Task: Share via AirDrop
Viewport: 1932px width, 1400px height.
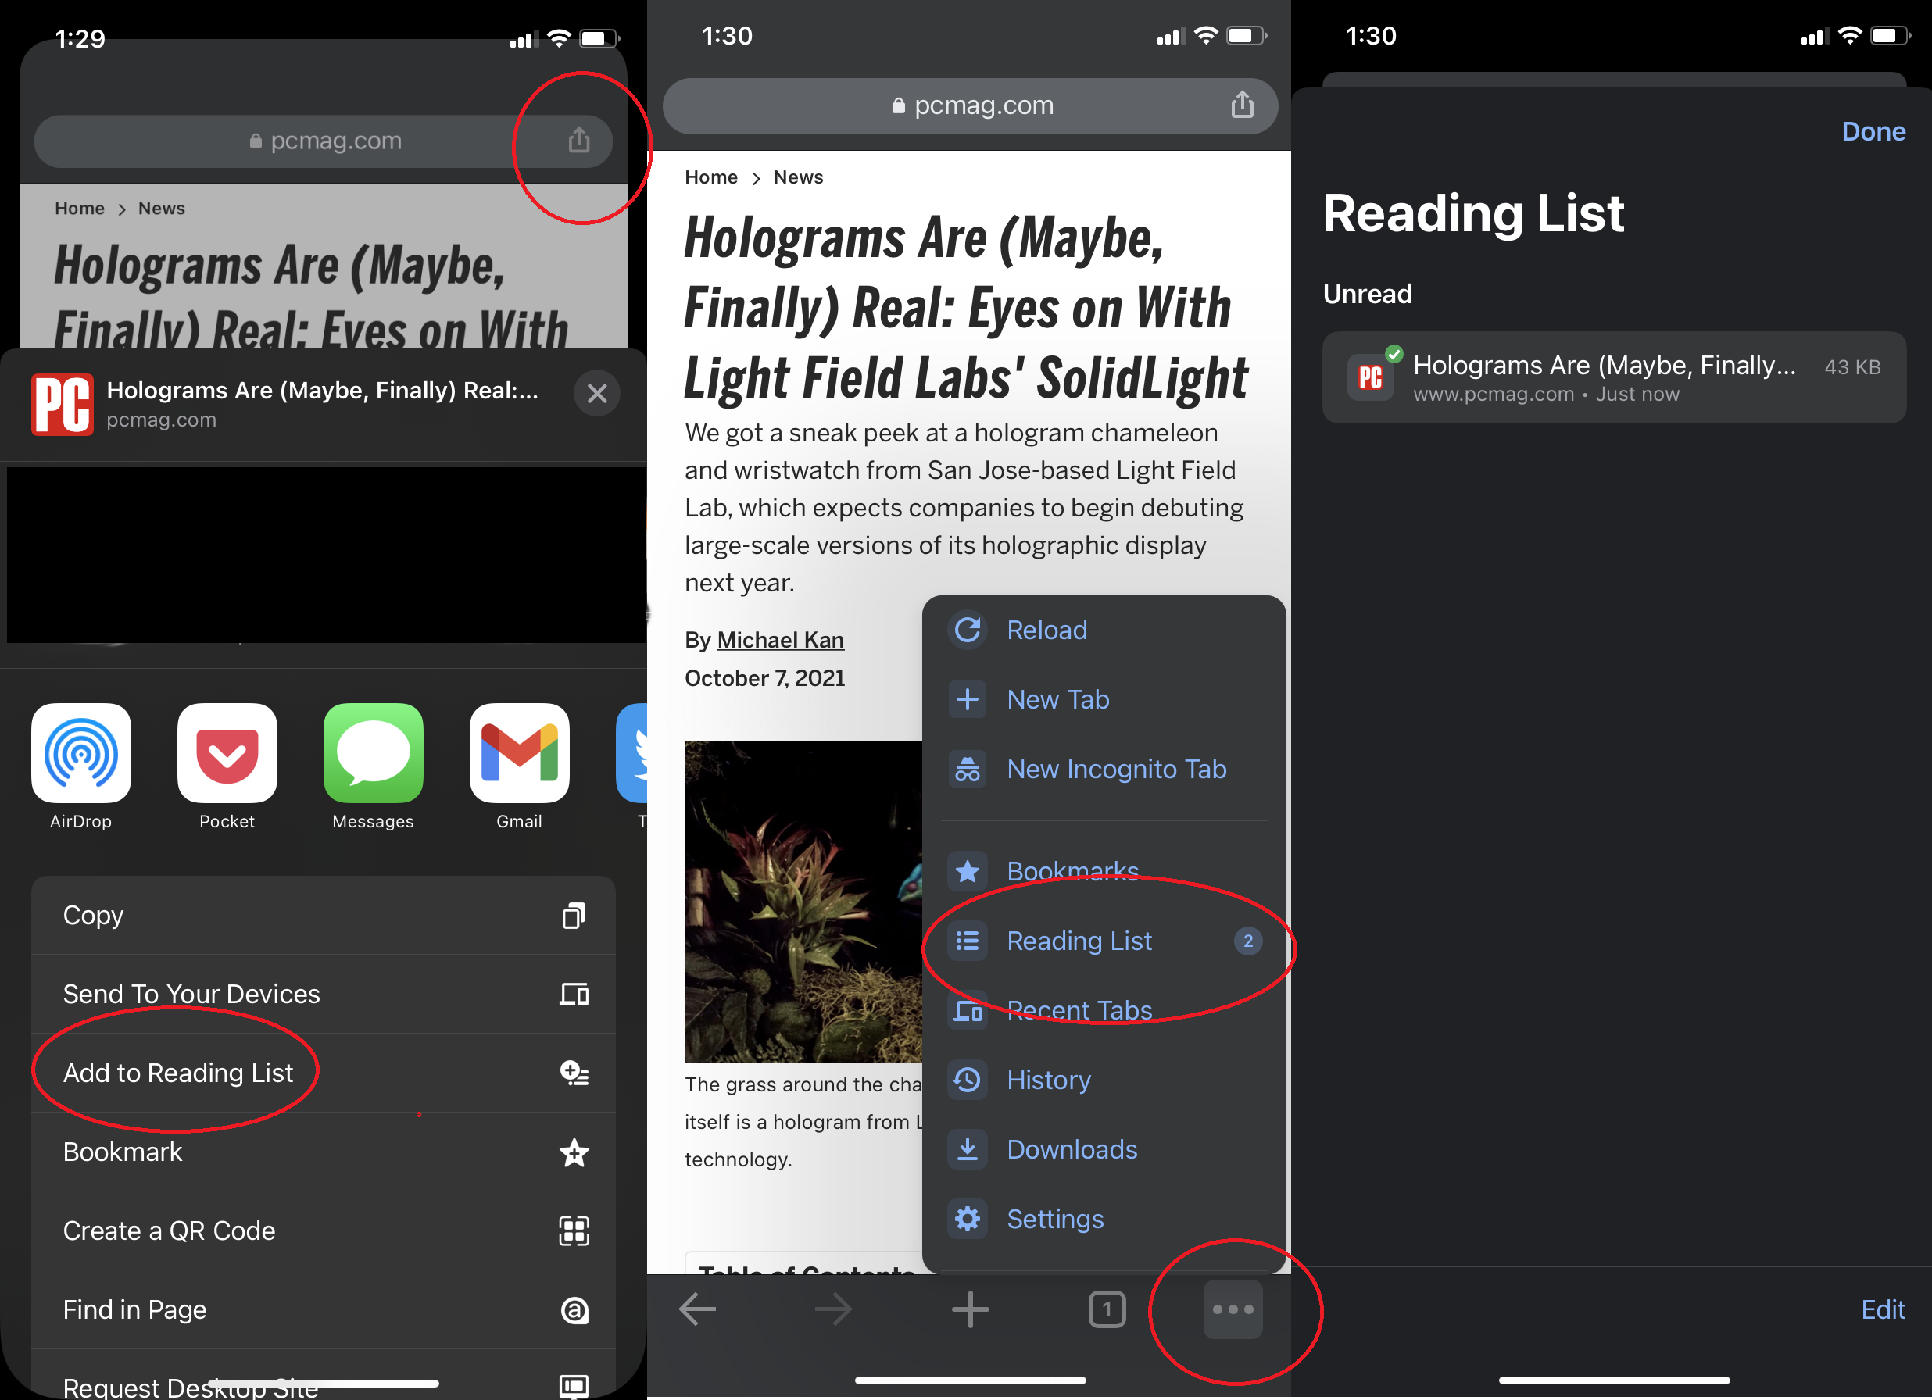Action: (x=81, y=766)
